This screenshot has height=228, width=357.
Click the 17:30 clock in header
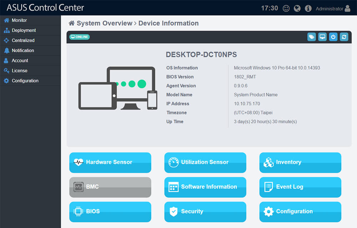269,8
